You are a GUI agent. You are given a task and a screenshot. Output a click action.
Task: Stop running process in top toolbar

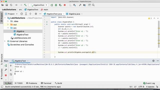point(65,5)
